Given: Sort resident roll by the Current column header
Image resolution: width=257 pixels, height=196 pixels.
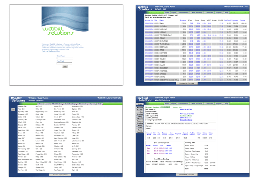Looking at the screenshot, I should (x=242, y=20).
